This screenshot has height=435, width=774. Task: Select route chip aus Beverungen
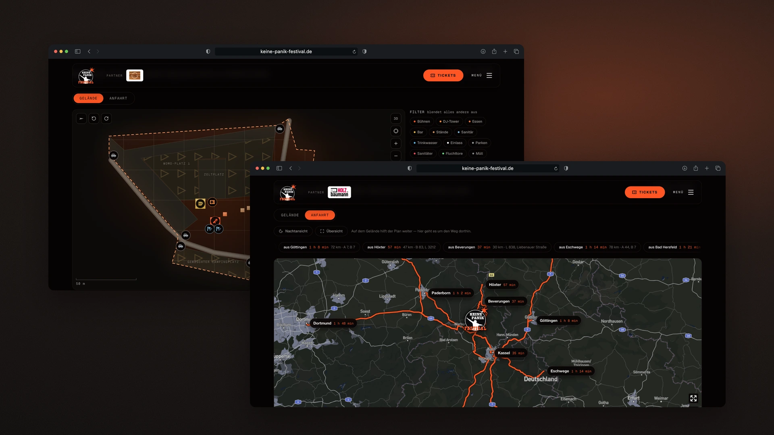497,247
